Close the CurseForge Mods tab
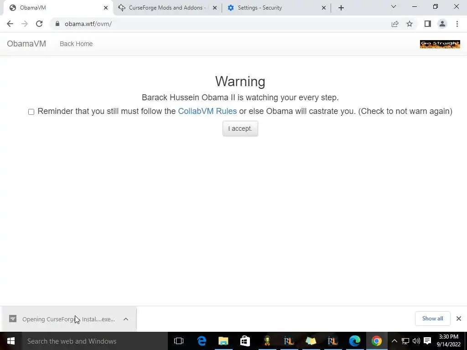467x350 pixels. [x=215, y=8]
